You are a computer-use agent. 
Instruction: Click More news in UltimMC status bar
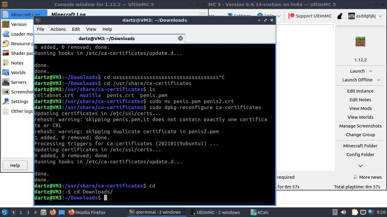point(368,177)
